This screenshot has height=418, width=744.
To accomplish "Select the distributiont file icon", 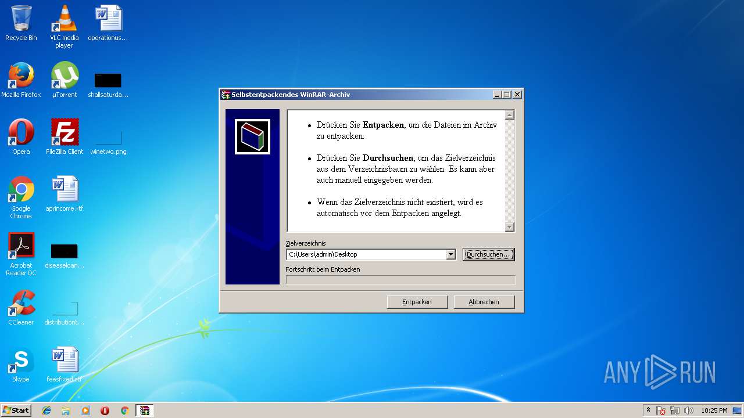I will [65, 313].
